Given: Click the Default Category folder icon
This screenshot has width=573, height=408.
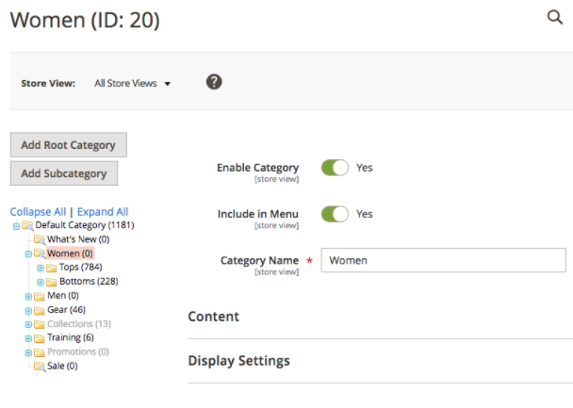Looking at the screenshot, I should (27, 225).
